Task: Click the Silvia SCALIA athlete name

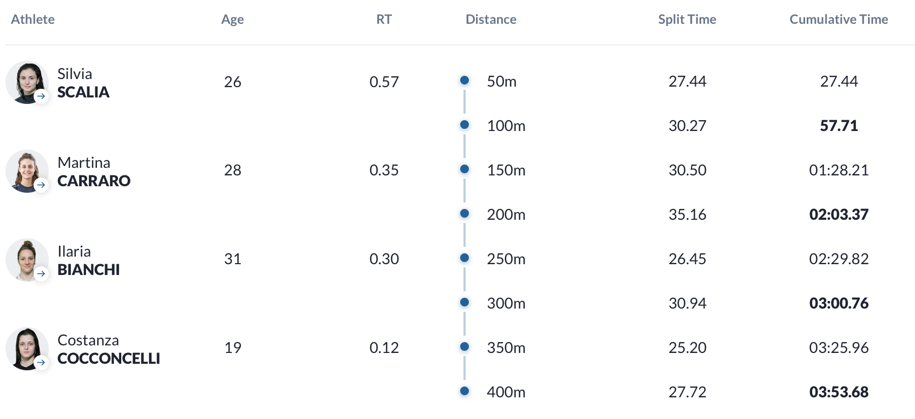Action: click(83, 83)
